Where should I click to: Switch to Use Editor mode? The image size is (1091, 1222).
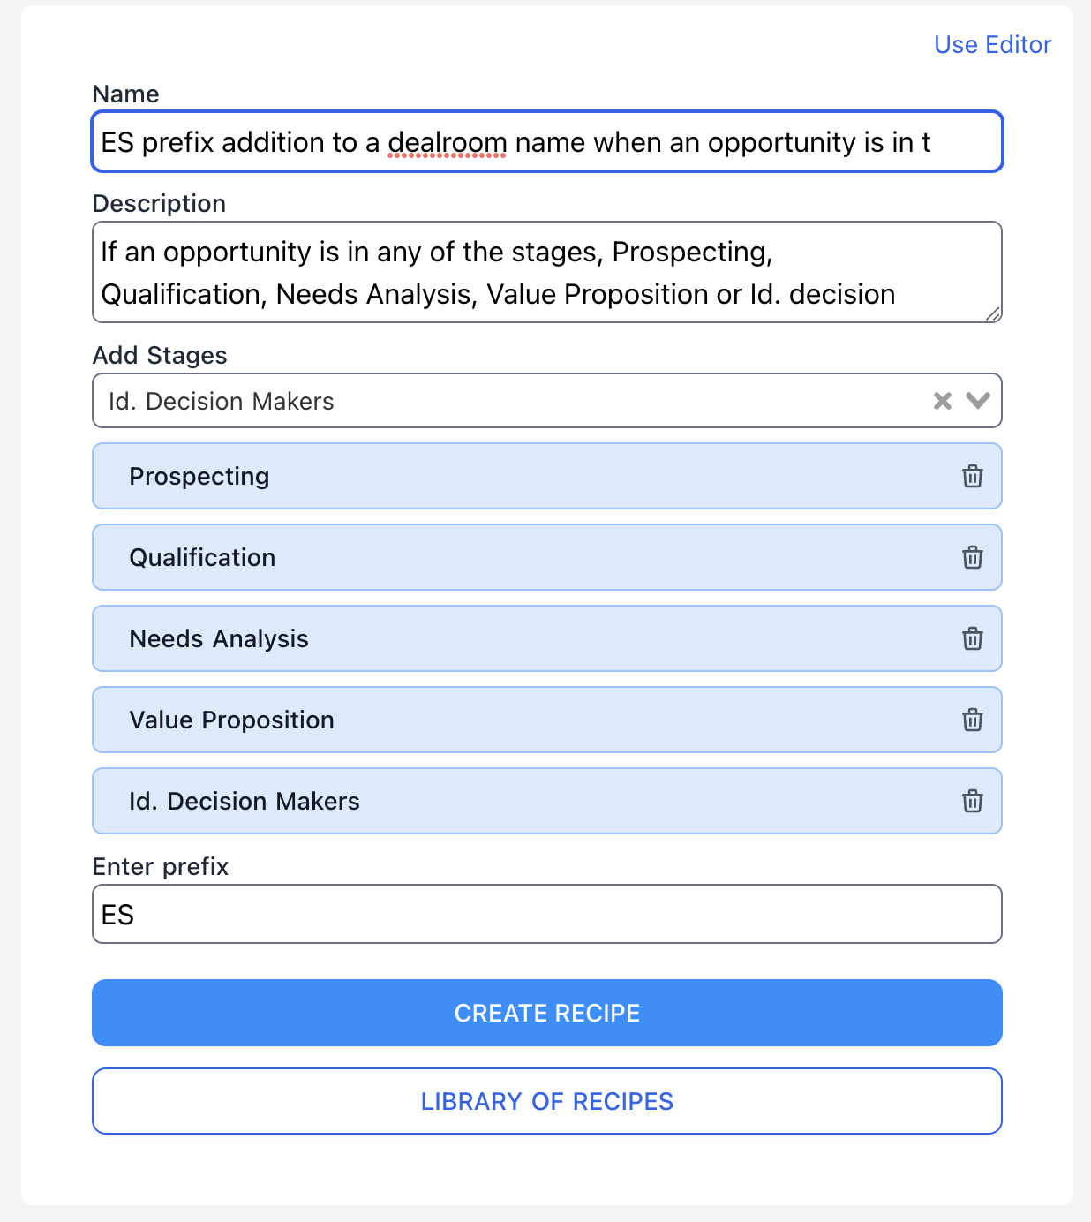tap(992, 45)
